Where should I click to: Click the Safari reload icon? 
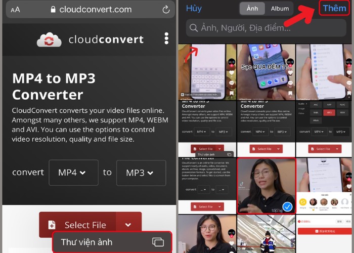tap(166, 10)
